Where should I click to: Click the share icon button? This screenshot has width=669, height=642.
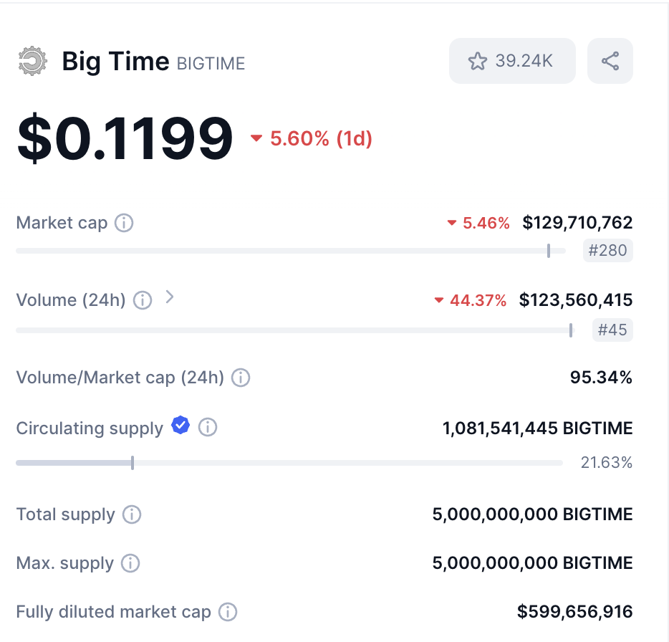610,61
